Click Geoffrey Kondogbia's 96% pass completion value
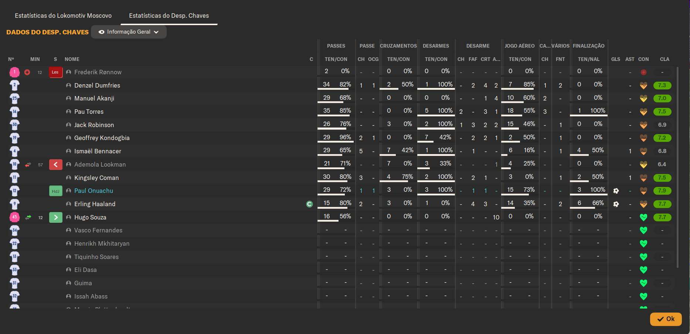Screen dimensions: 690x334 [345, 137]
